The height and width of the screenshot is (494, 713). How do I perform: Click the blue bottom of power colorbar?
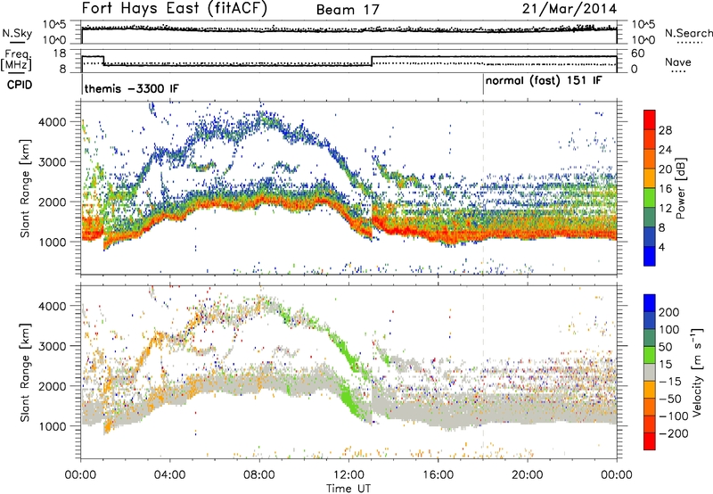coord(650,257)
